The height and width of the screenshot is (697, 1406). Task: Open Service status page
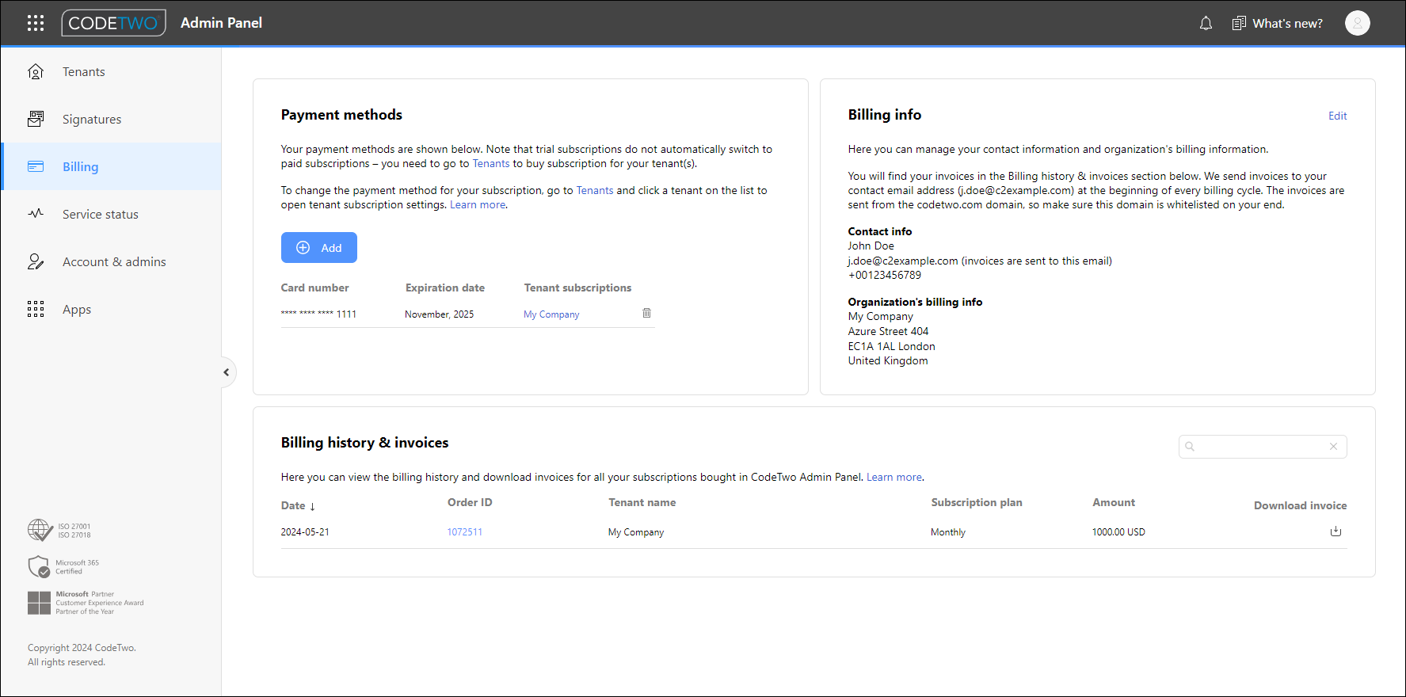[111, 214]
